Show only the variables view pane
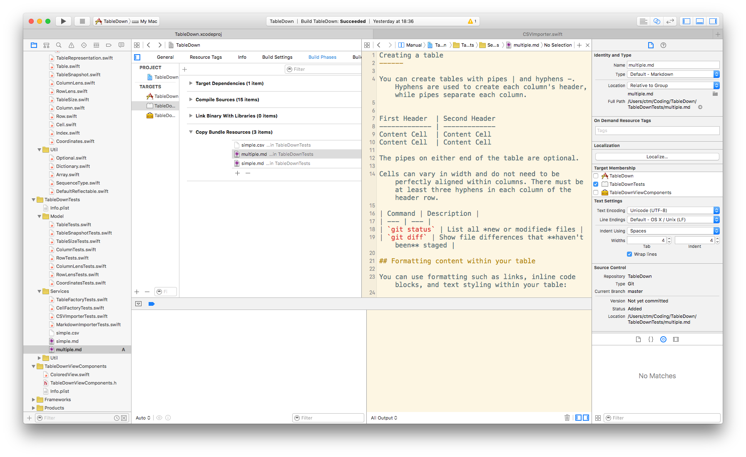746x457 pixels. click(578, 417)
